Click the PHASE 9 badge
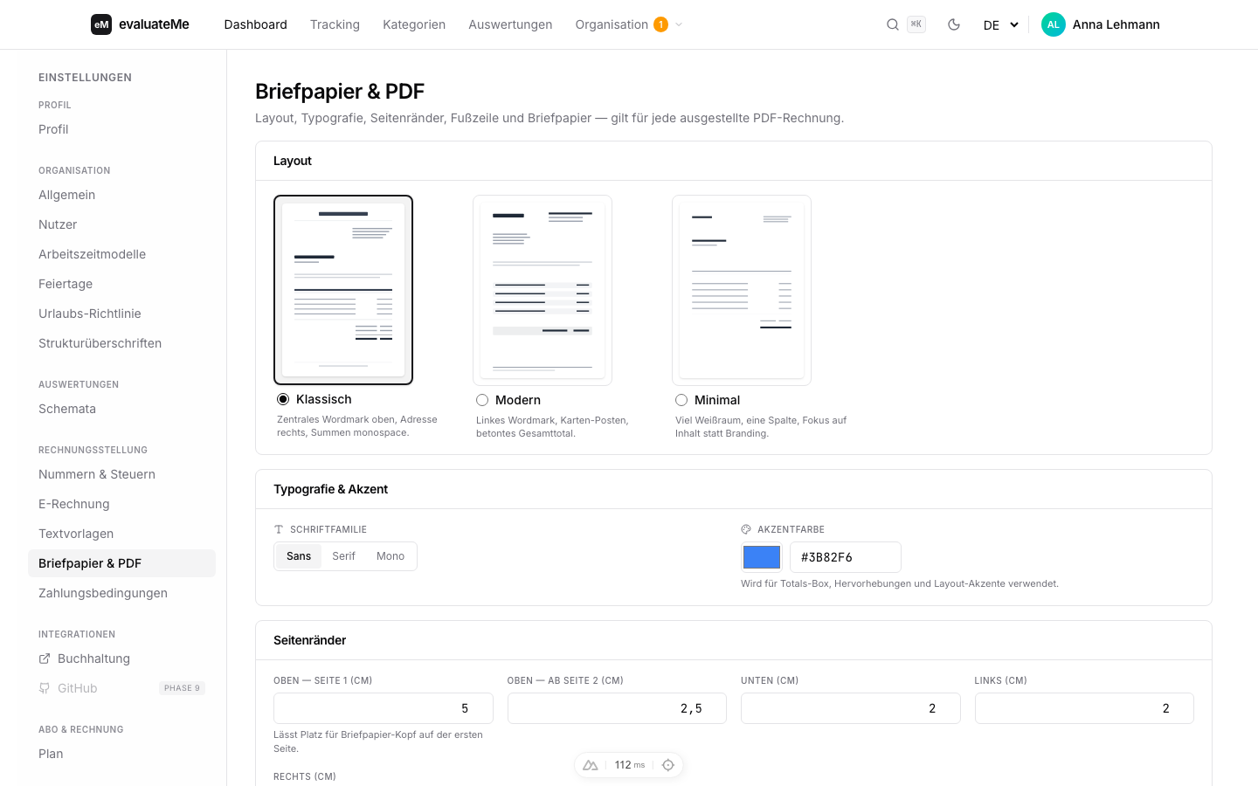 [x=182, y=688]
